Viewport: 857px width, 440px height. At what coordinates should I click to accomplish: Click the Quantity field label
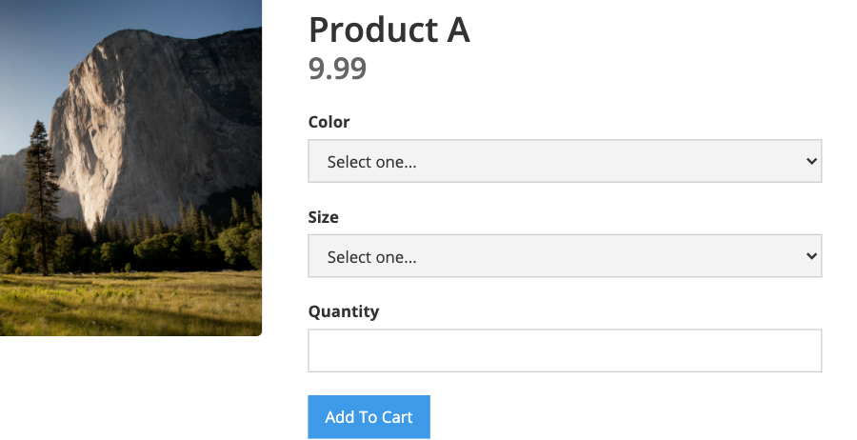[x=343, y=311]
